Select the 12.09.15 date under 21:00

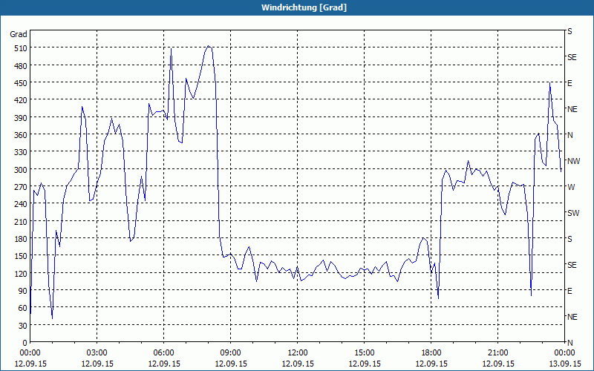click(497, 364)
